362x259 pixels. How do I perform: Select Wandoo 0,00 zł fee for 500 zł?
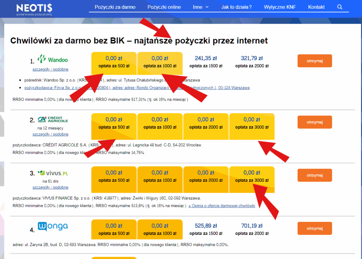114,64
